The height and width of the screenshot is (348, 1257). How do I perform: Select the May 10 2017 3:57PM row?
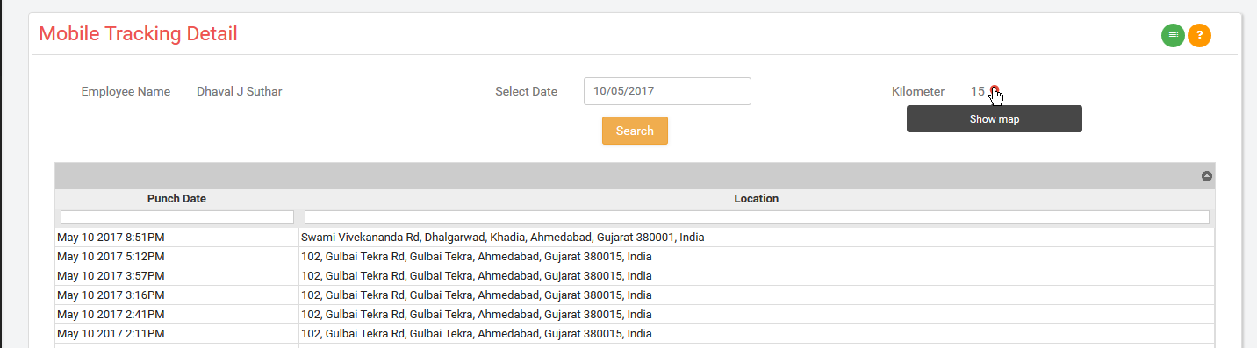[635, 276]
